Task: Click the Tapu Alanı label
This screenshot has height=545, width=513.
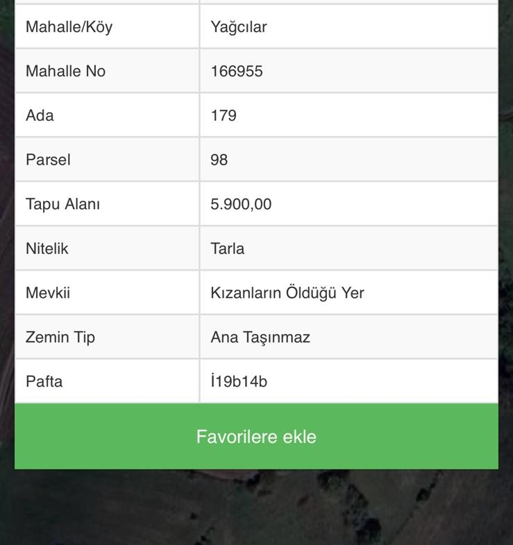Action: [62, 204]
